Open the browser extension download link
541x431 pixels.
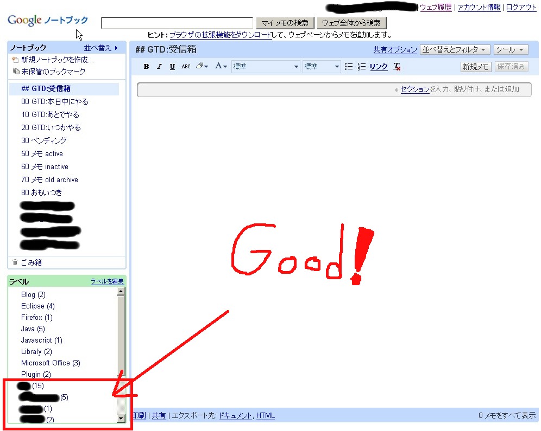[221, 35]
